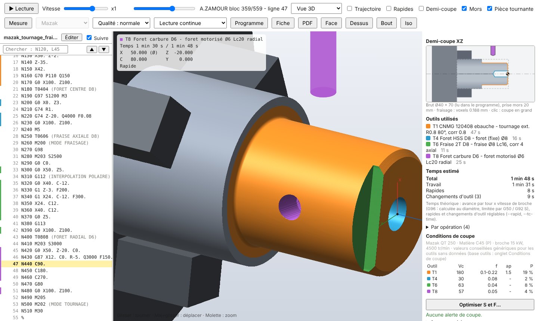Switch to the Iso view
Image resolution: width=538 pixels, height=321 pixels.
[x=409, y=23]
